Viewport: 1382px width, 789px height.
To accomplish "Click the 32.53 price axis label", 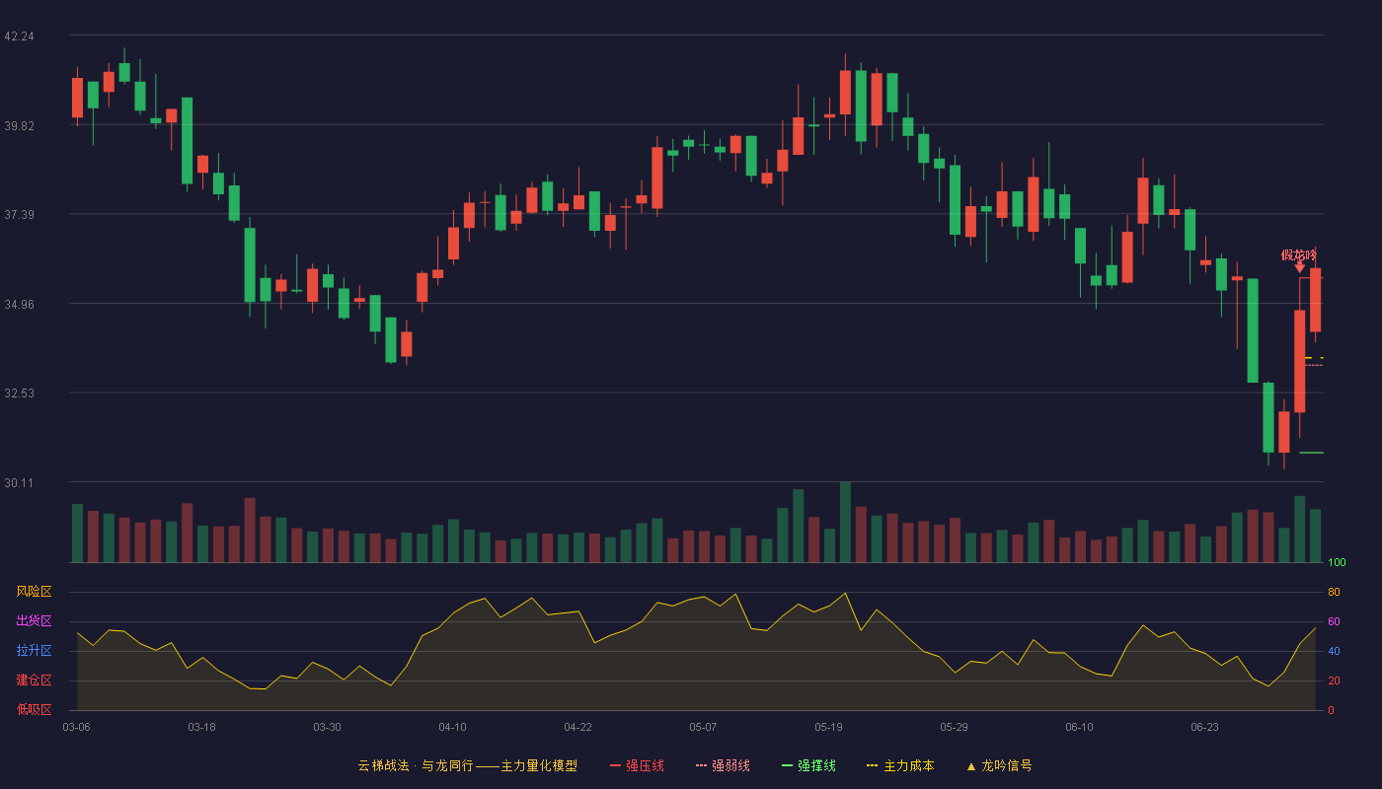I will click(x=19, y=394).
